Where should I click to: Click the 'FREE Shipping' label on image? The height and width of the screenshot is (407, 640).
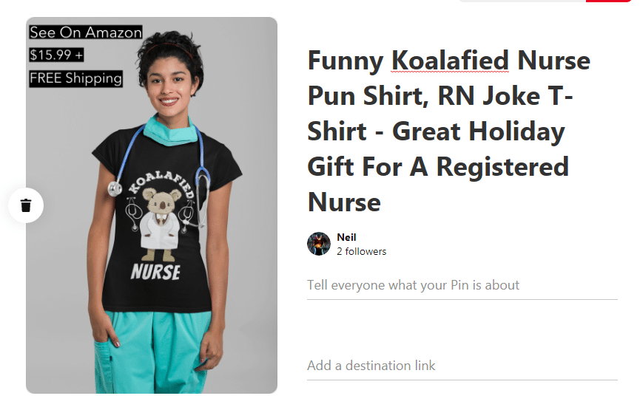click(x=76, y=78)
